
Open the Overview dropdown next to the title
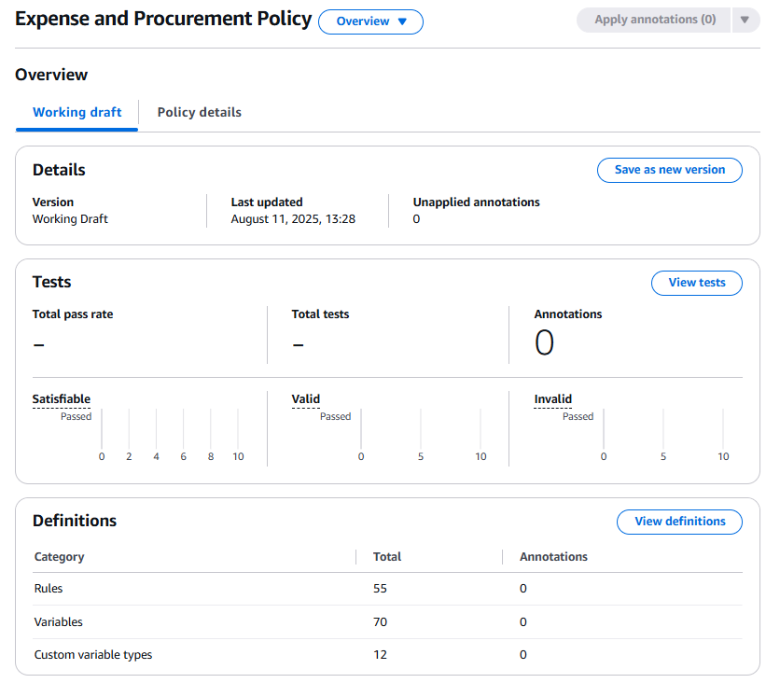(x=370, y=20)
